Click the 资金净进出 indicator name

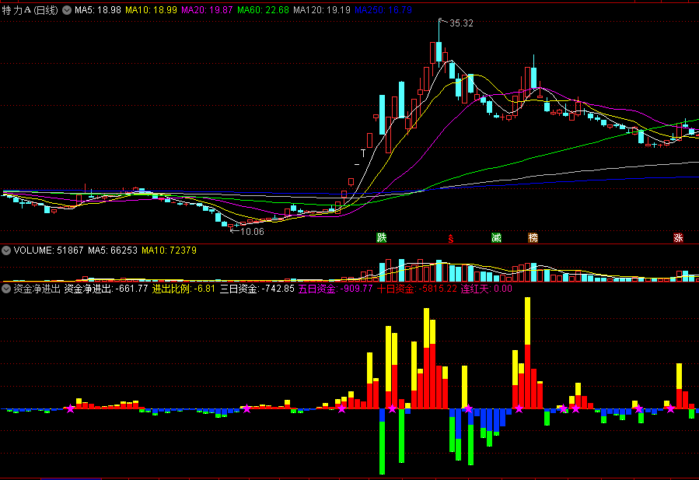click(x=37, y=289)
